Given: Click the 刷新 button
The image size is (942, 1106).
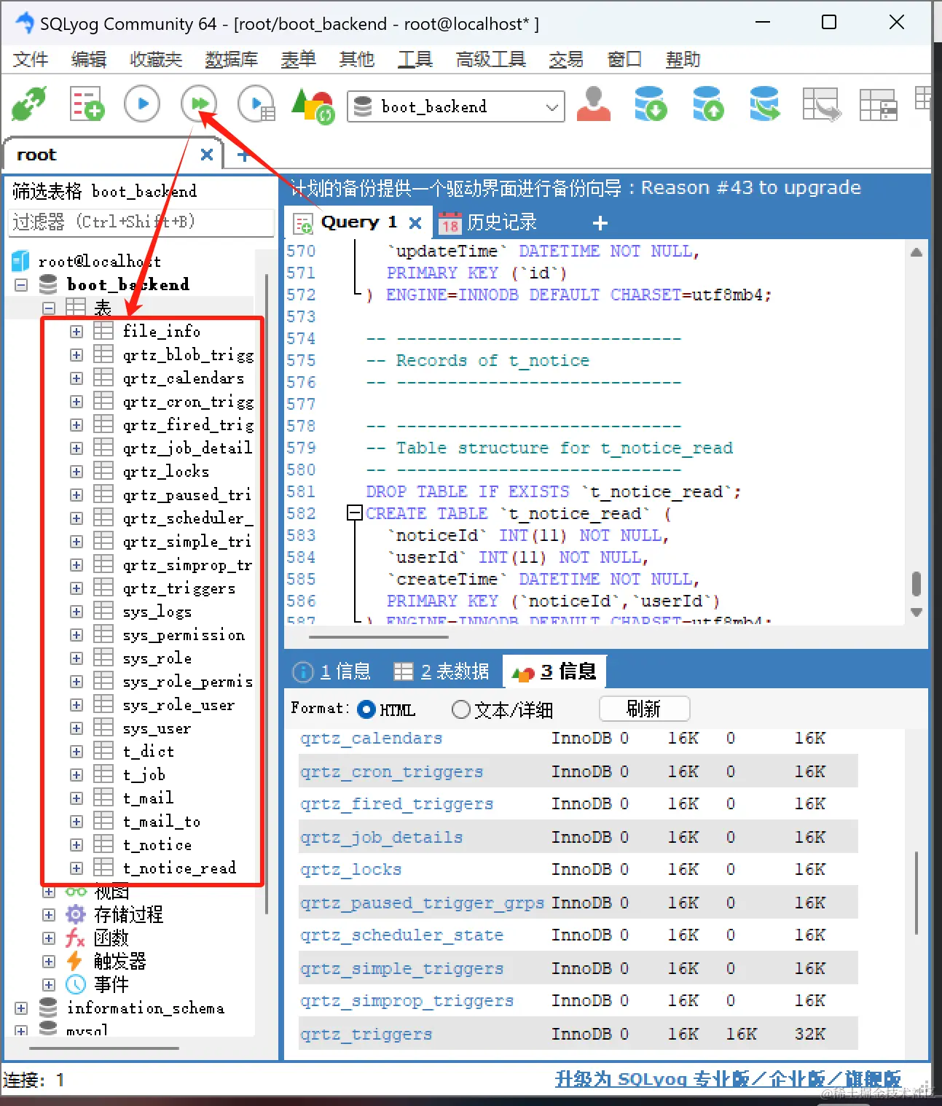Looking at the screenshot, I should (x=644, y=709).
